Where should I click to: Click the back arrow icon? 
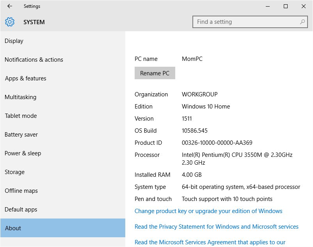[x=10, y=6]
